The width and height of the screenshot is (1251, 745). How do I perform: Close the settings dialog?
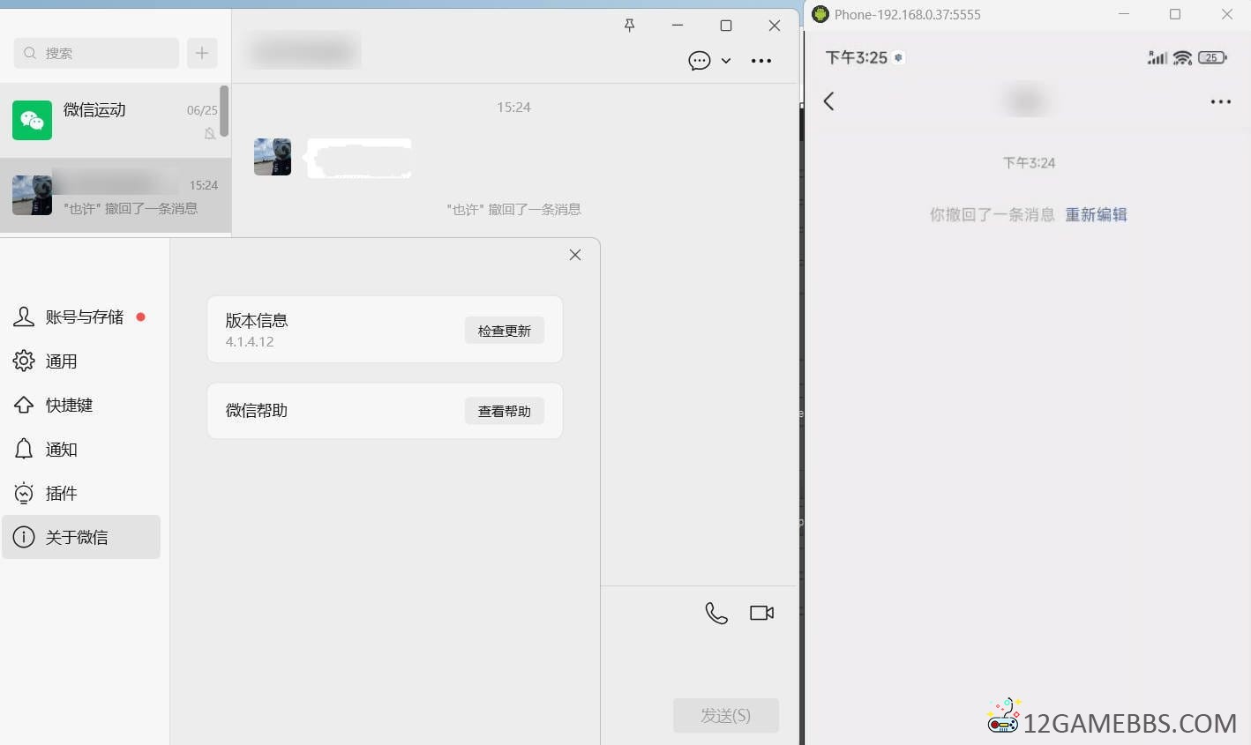tap(575, 255)
